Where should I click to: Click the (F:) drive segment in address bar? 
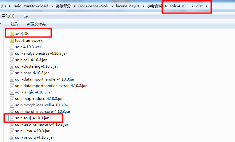click(3, 6)
